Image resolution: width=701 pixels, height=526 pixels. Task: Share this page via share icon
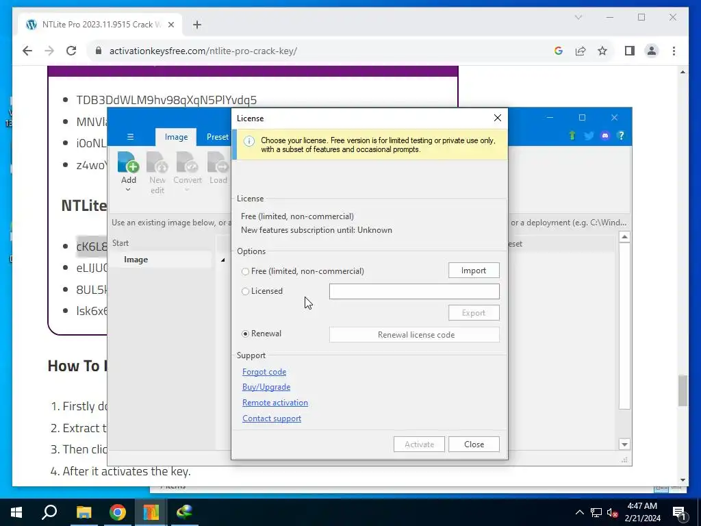click(581, 51)
